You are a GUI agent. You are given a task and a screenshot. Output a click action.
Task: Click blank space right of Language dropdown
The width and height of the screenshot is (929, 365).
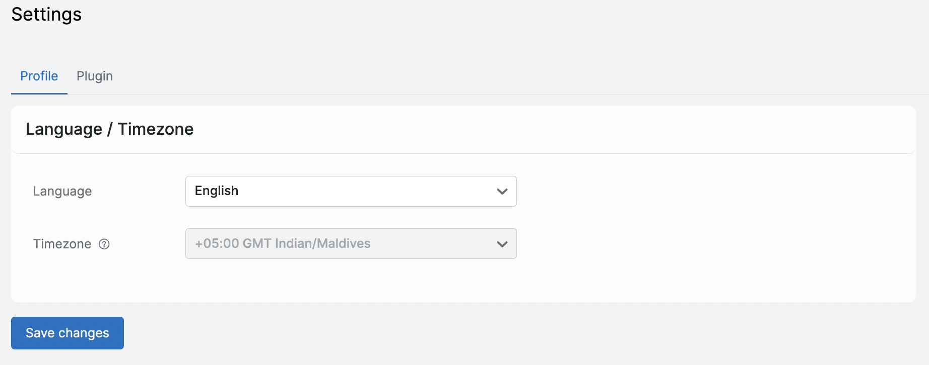(705, 192)
